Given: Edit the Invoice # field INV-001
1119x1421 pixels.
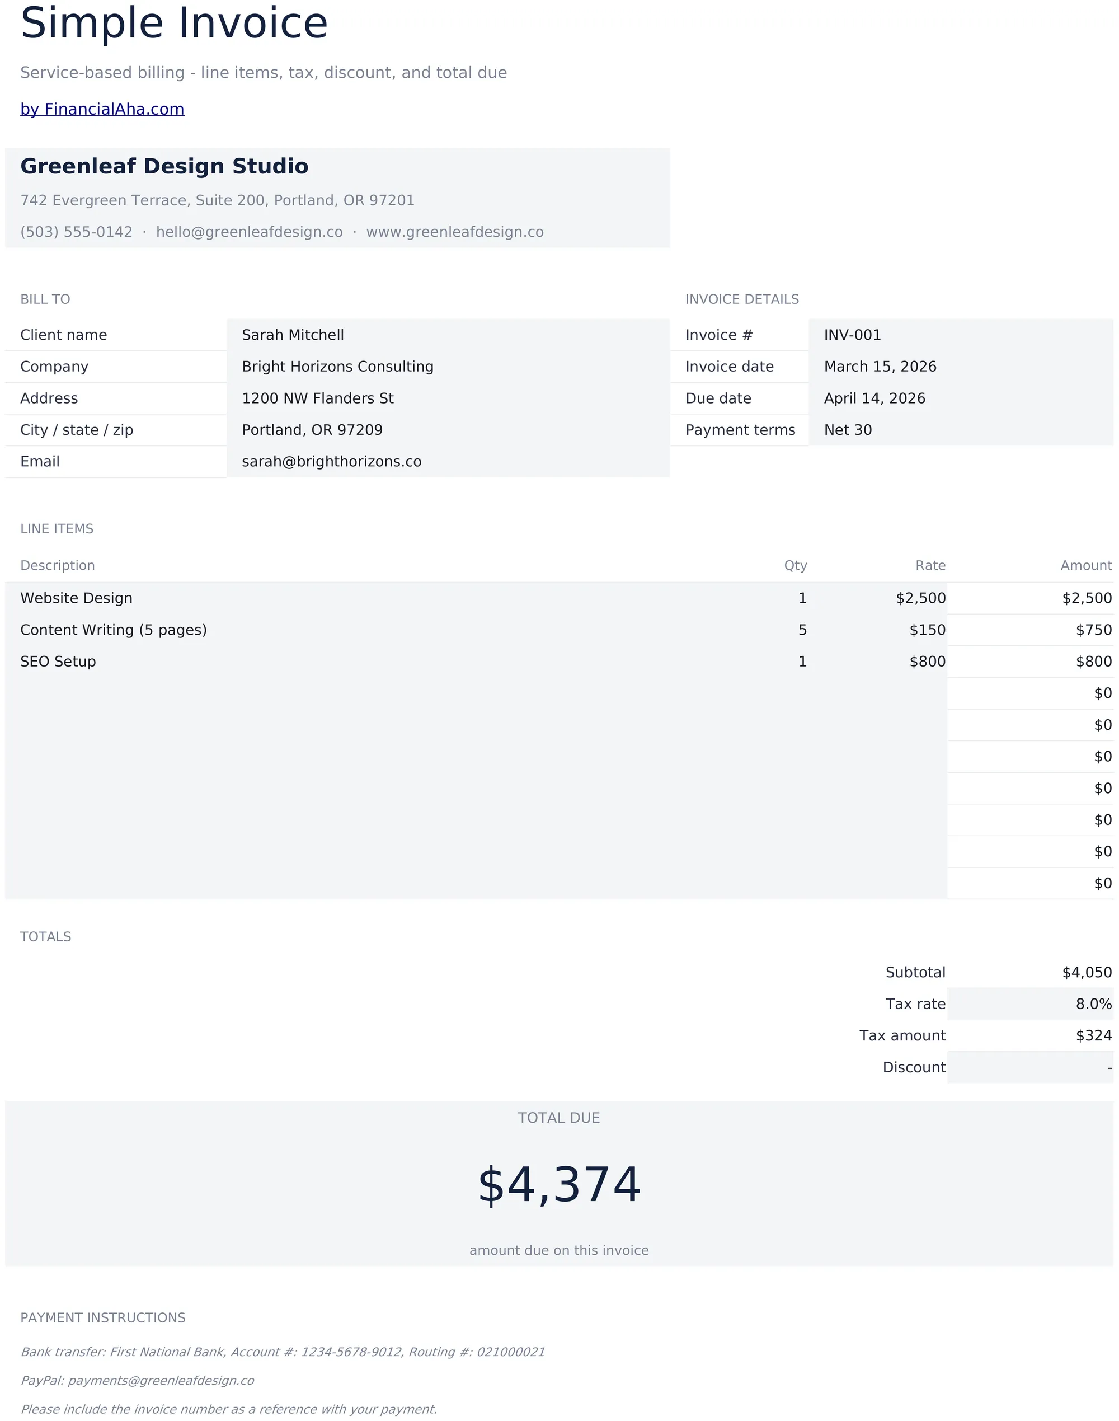Looking at the screenshot, I should [x=961, y=335].
